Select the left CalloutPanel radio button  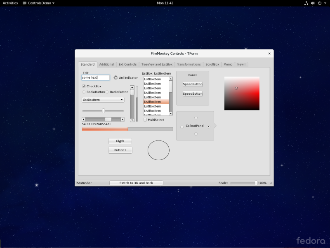coord(182,127)
